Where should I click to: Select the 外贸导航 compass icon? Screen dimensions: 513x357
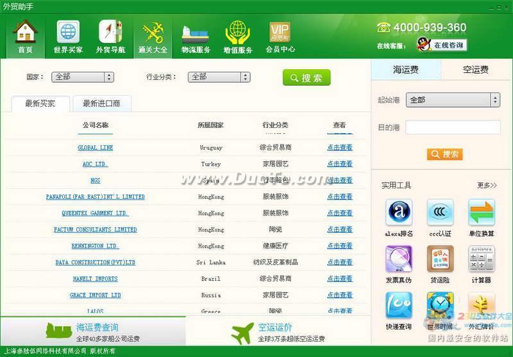coord(110,32)
